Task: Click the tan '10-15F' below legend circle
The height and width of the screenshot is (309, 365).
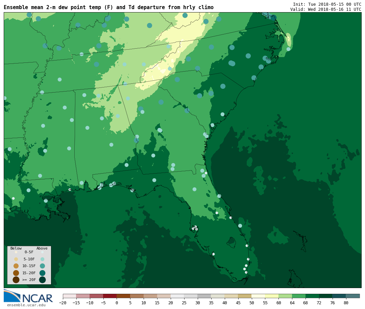Action: click(16, 266)
